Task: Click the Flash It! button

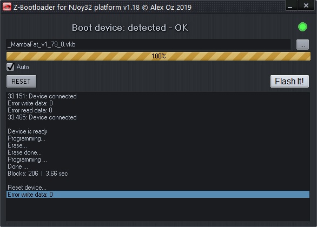Action: (x=289, y=82)
